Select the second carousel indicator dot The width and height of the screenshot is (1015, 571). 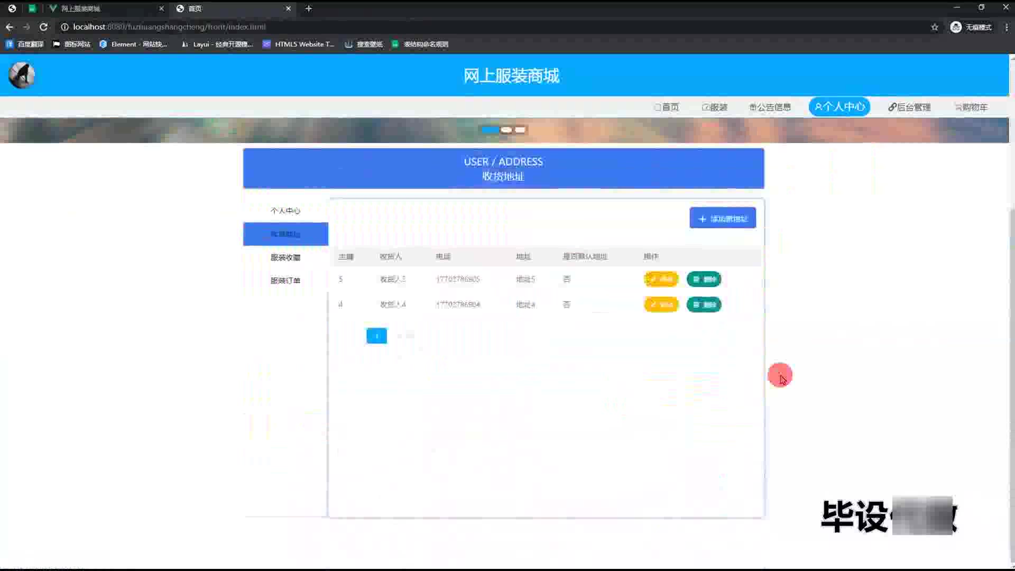506,130
